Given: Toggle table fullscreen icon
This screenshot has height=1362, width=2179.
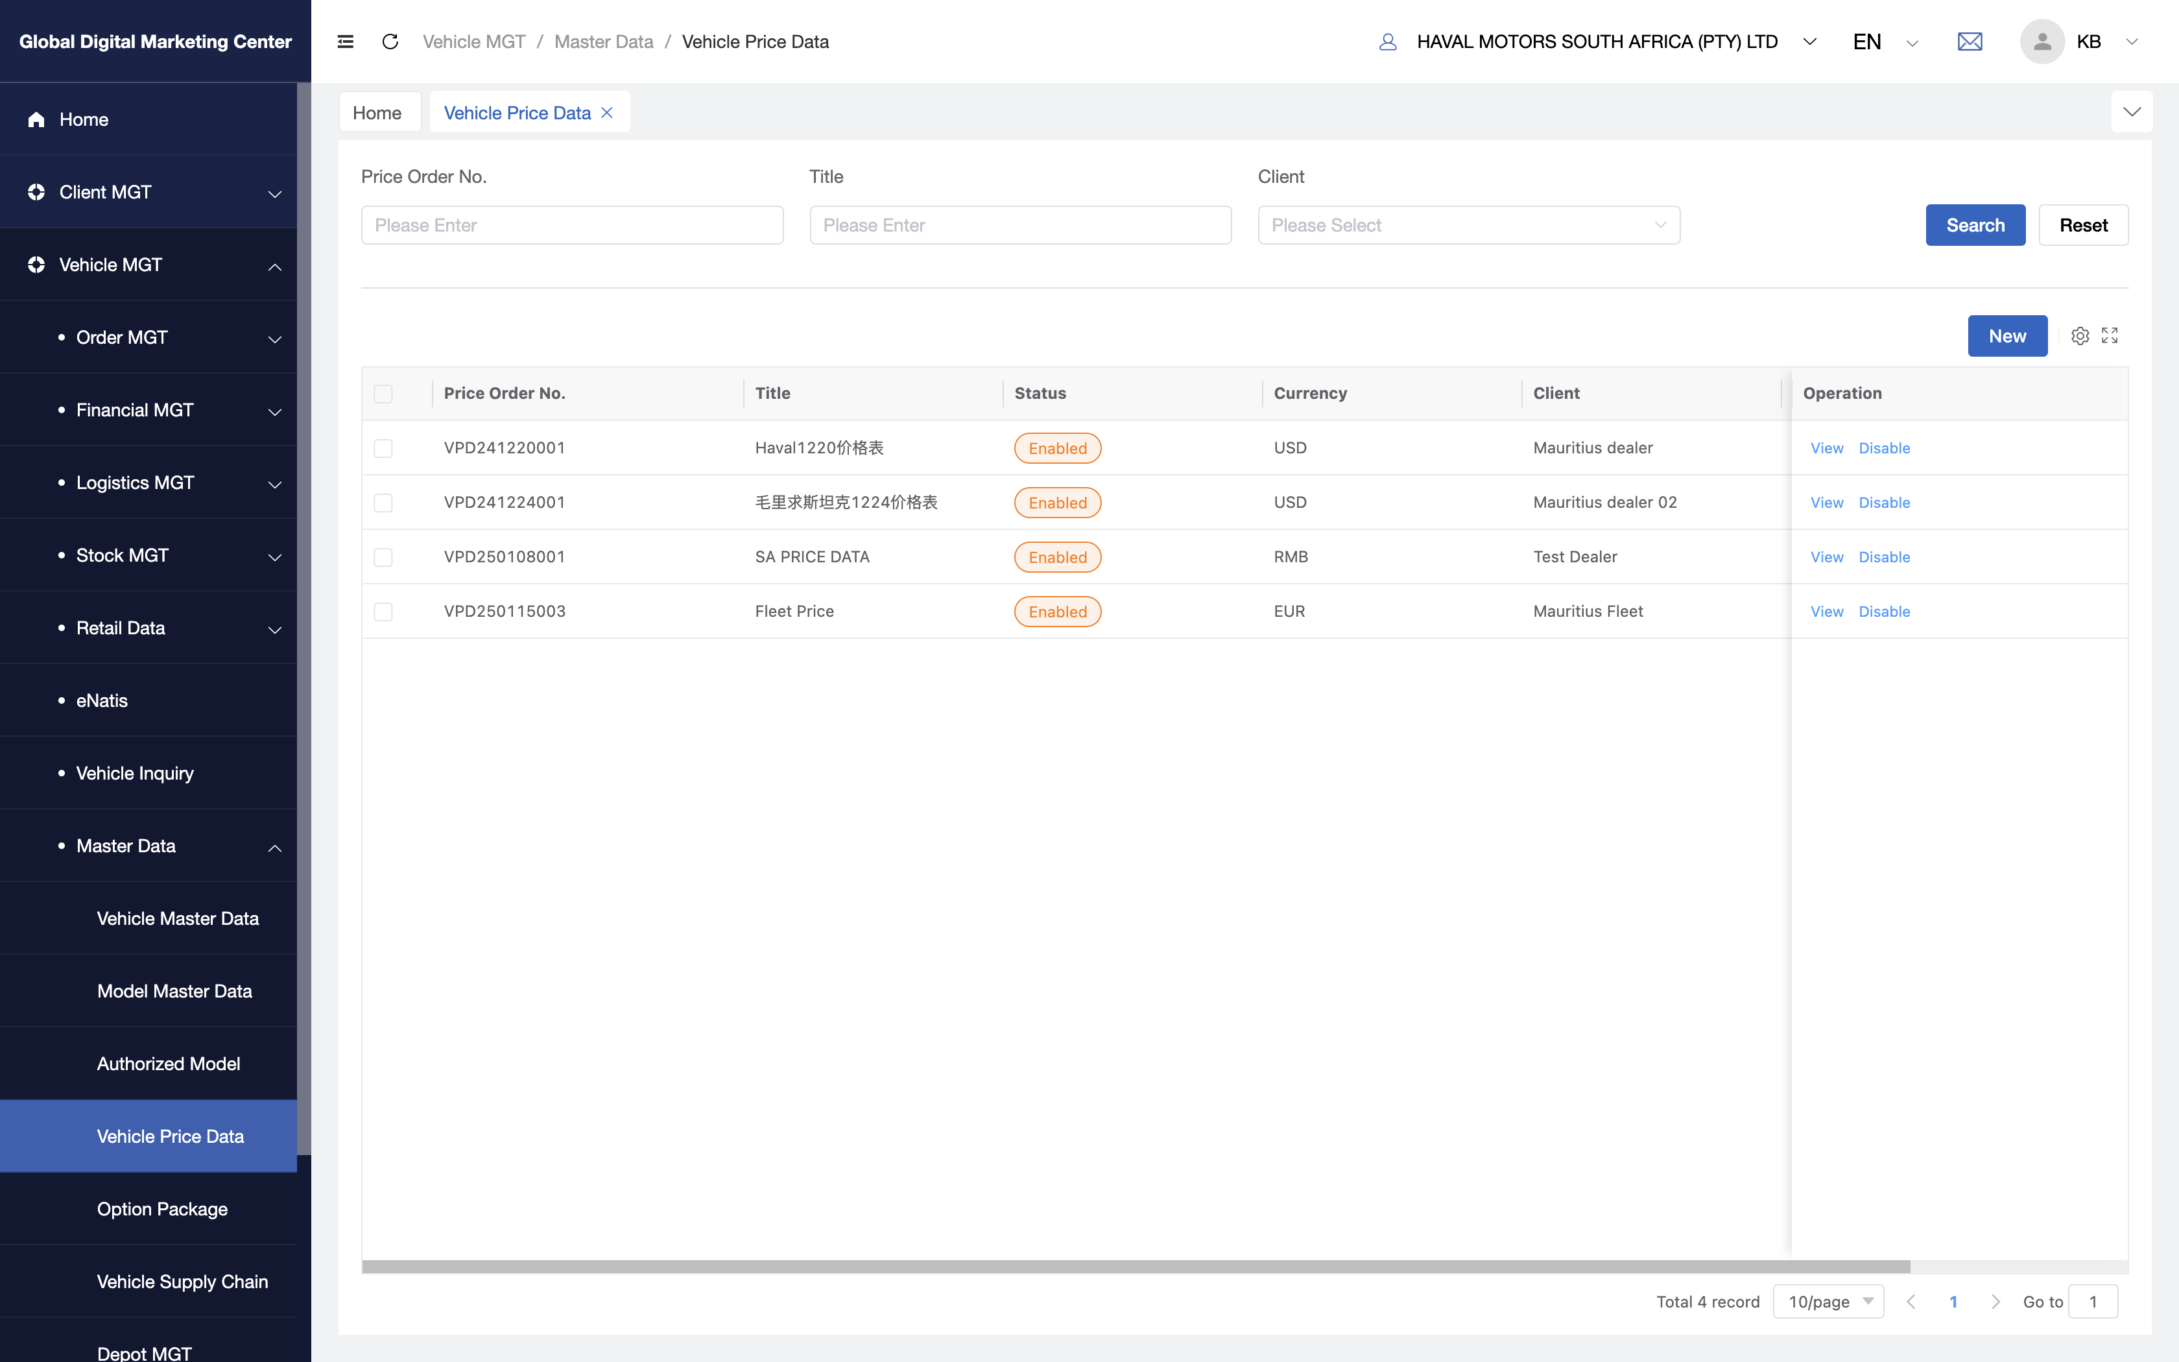Looking at the screenshot, I should tap(2110, 336).
